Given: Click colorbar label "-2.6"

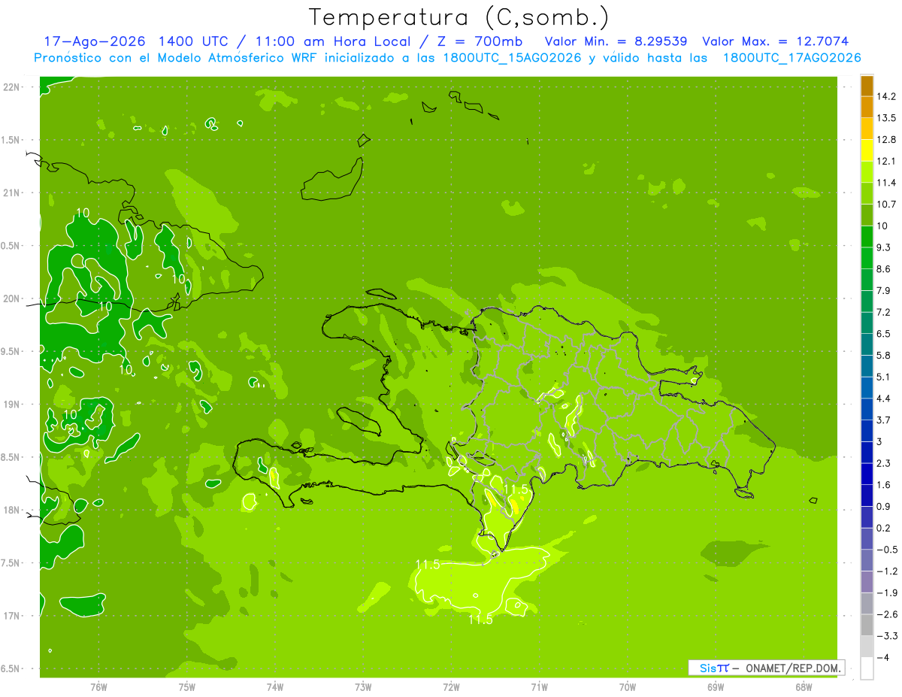Looking at the screenshot, I should (887, 615).
